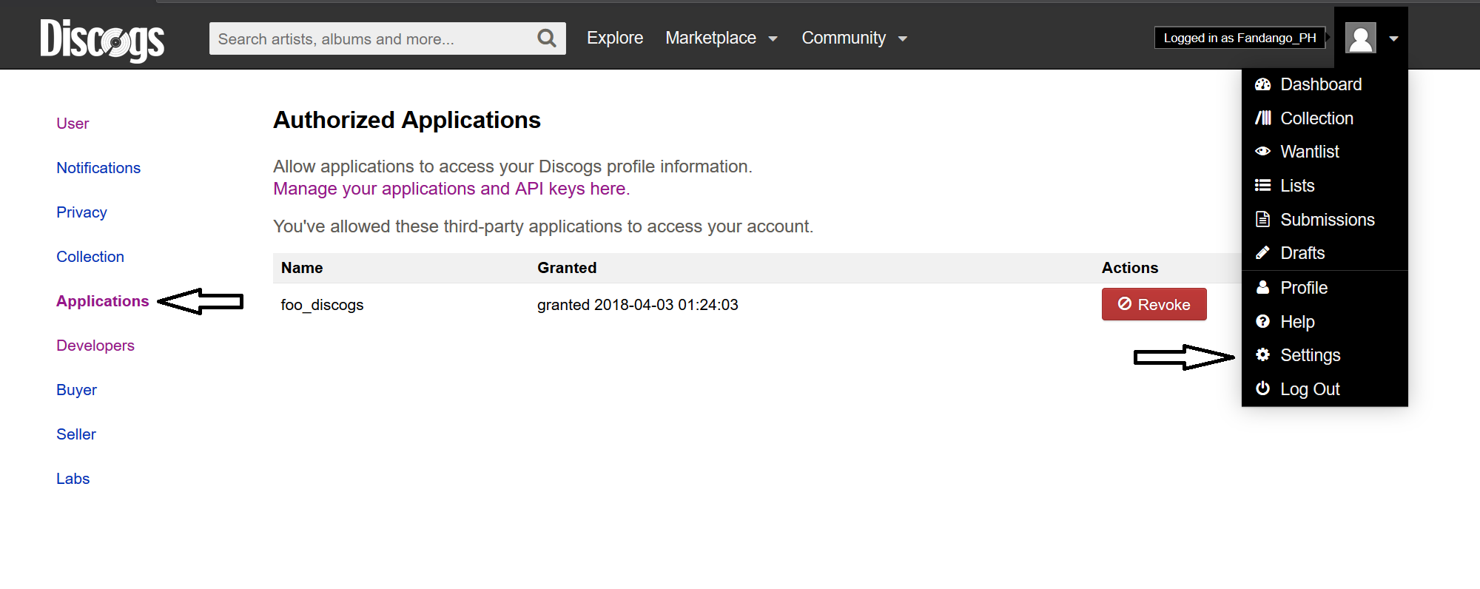Select Dashboard from the user menu
1480x589 pixels.
1321,84
